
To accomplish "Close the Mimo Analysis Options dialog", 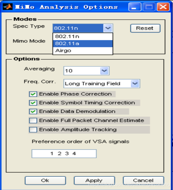I will [x=163, y=7].
